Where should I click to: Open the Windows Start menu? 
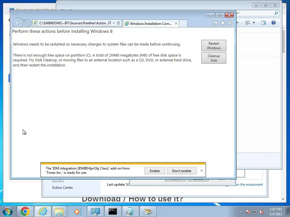point(7,211)
